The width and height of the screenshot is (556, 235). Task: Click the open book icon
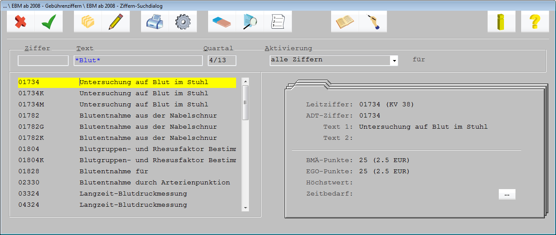tap(345, 21)
